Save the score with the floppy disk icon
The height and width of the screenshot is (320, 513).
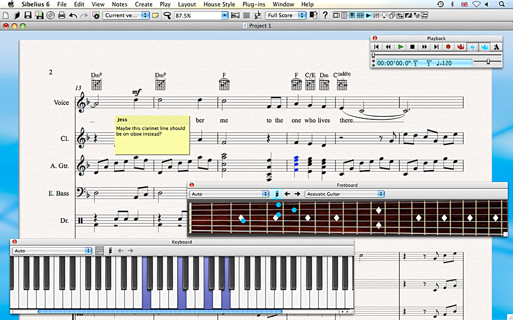[x=28, y=15]
